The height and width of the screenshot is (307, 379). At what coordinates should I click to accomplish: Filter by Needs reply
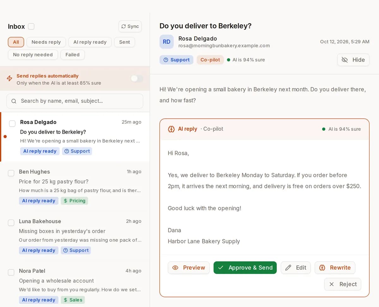tap(46, 42)
